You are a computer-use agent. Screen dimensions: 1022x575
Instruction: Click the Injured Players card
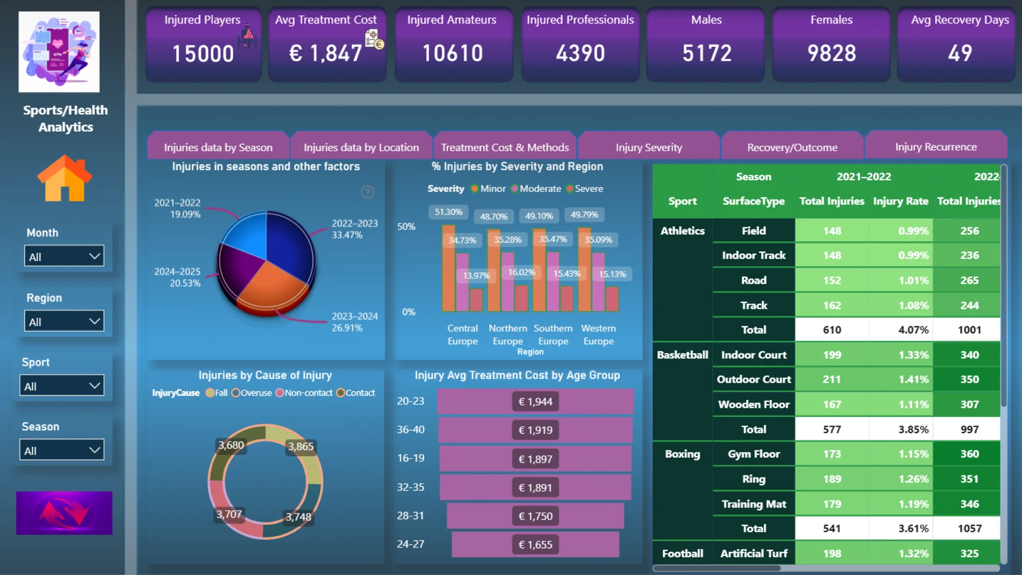pyautogui.click(x=203, y=44)
